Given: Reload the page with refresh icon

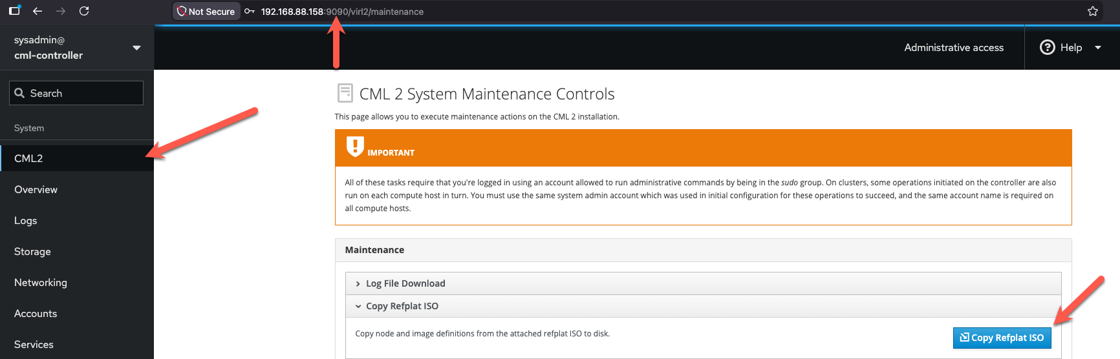Looking at the screenshot, I should pyautogui.click(x=84, y=11).
